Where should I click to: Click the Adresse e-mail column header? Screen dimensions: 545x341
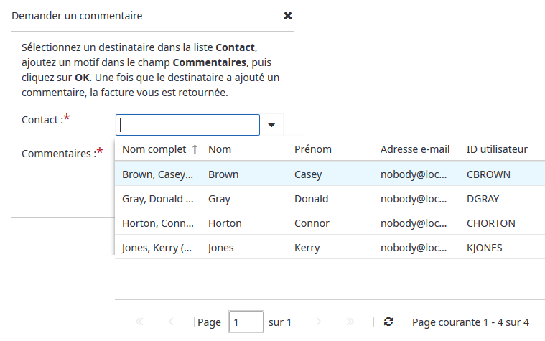[x=415, y=149]
